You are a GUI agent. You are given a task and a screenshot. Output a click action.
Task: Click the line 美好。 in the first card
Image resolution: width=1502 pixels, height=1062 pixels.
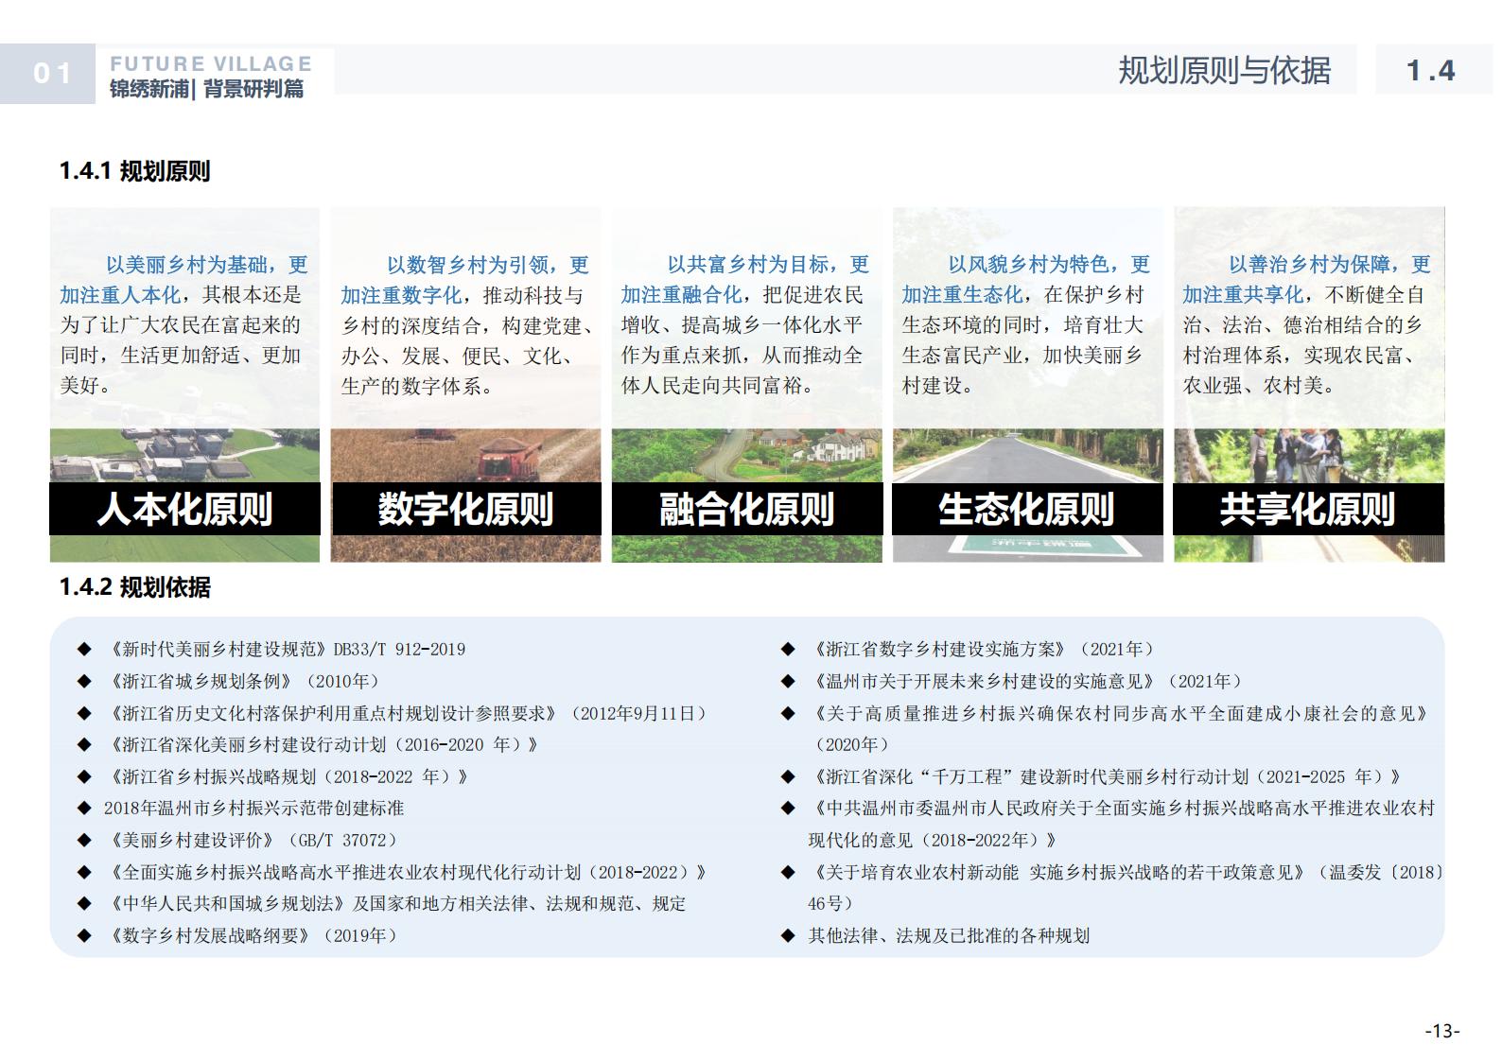pos(86,386)
